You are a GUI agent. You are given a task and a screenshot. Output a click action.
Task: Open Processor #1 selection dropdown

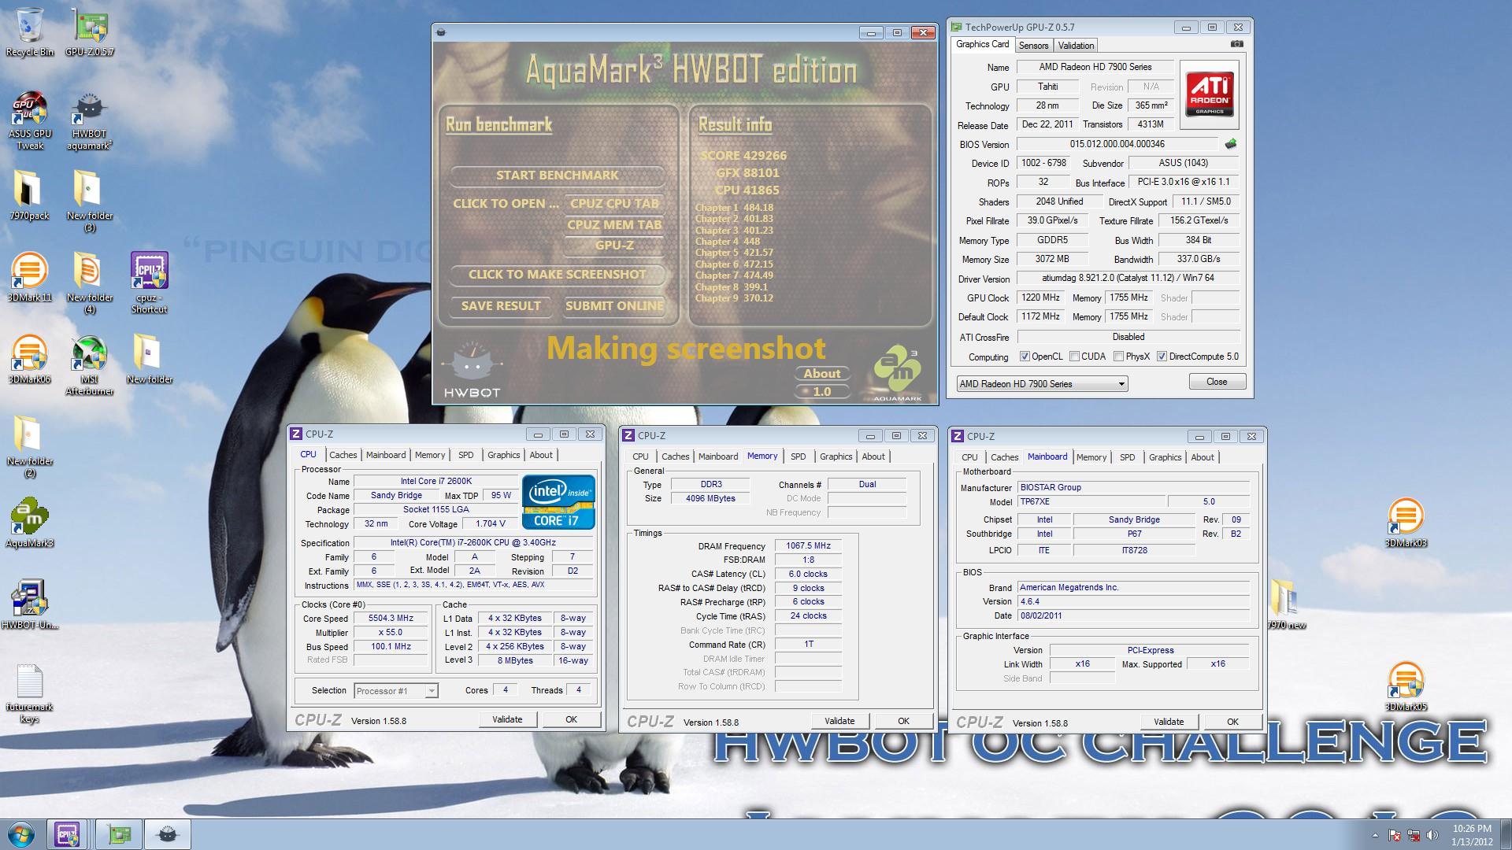click(x=395, y=691)
